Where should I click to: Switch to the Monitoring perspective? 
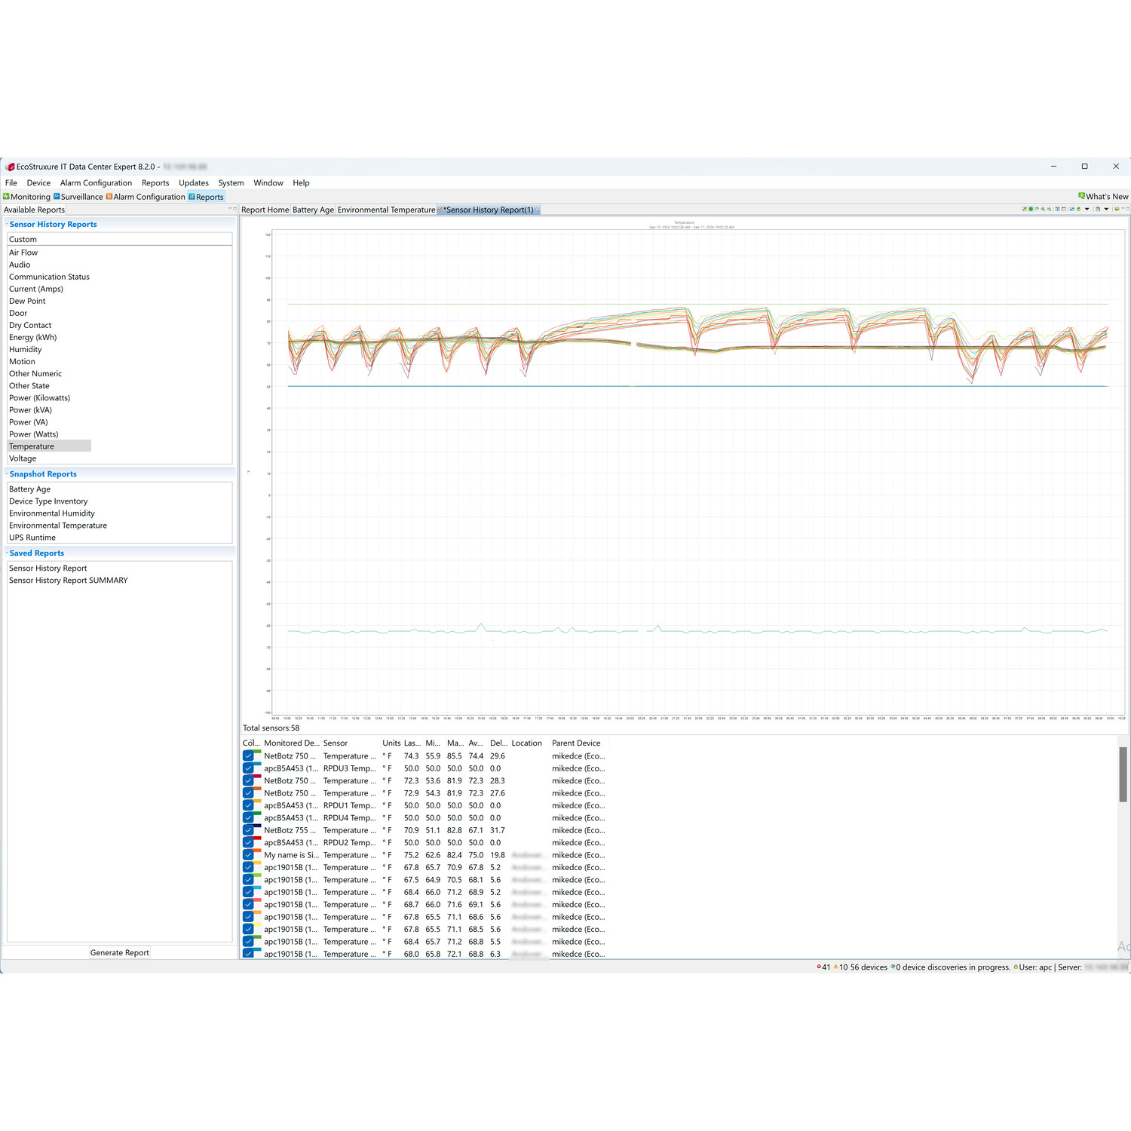[x=27, y=197]
